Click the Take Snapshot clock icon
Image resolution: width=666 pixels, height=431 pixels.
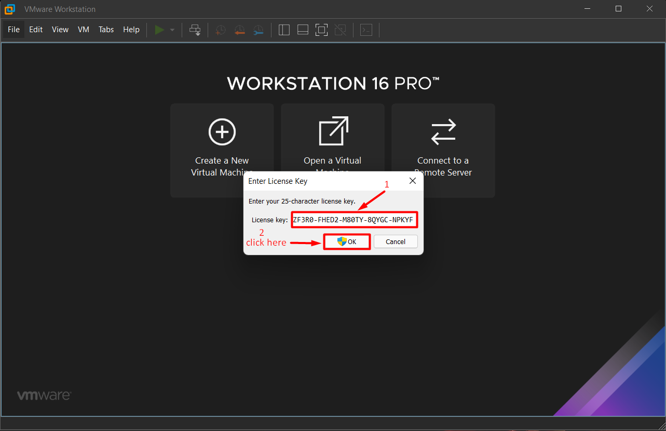click(x=221, y=30)
